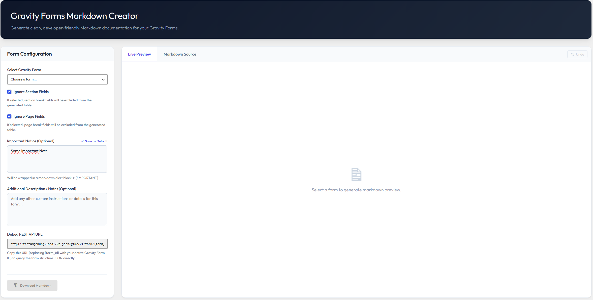Click the Download Markdown button
The height and width of the screenshot is (300, 593).
pos(32,285)
